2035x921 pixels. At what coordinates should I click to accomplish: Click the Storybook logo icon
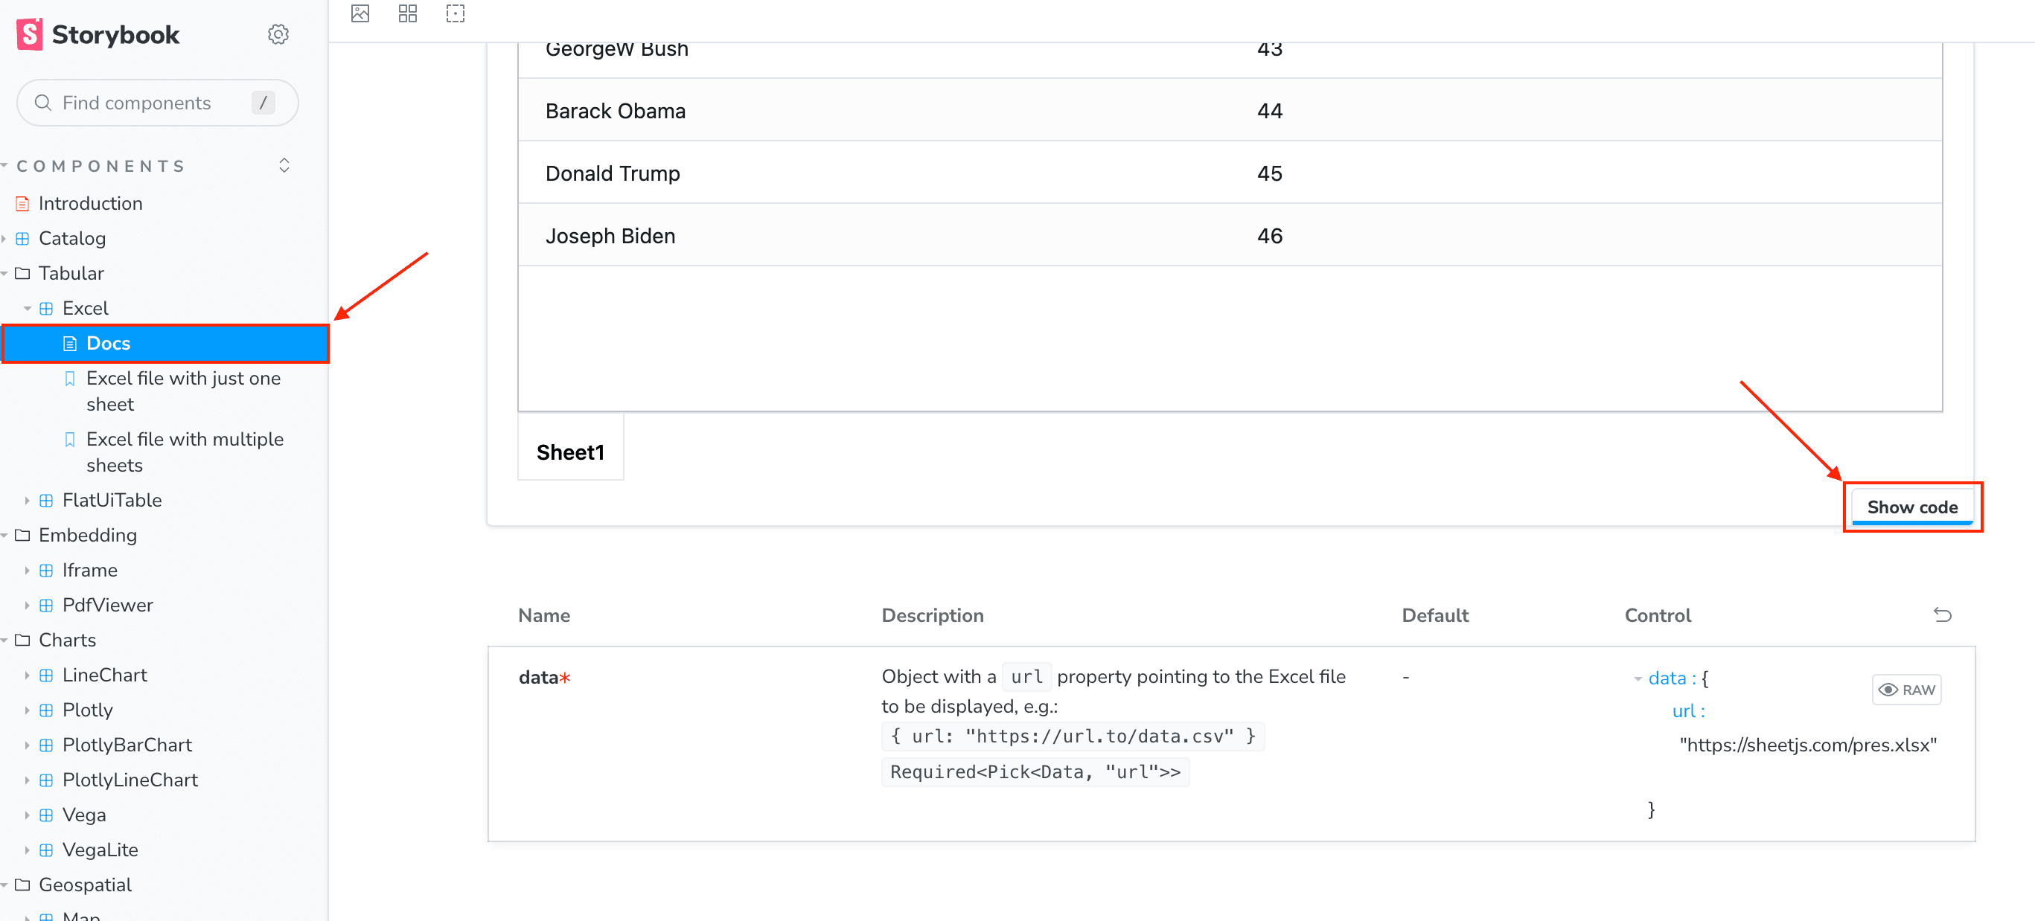click(x=29, y=34)
